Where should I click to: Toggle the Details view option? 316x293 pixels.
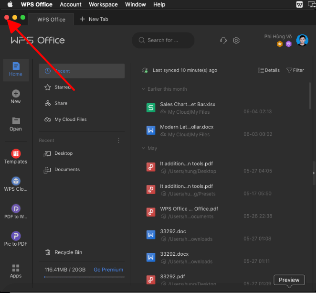point(269,70)
